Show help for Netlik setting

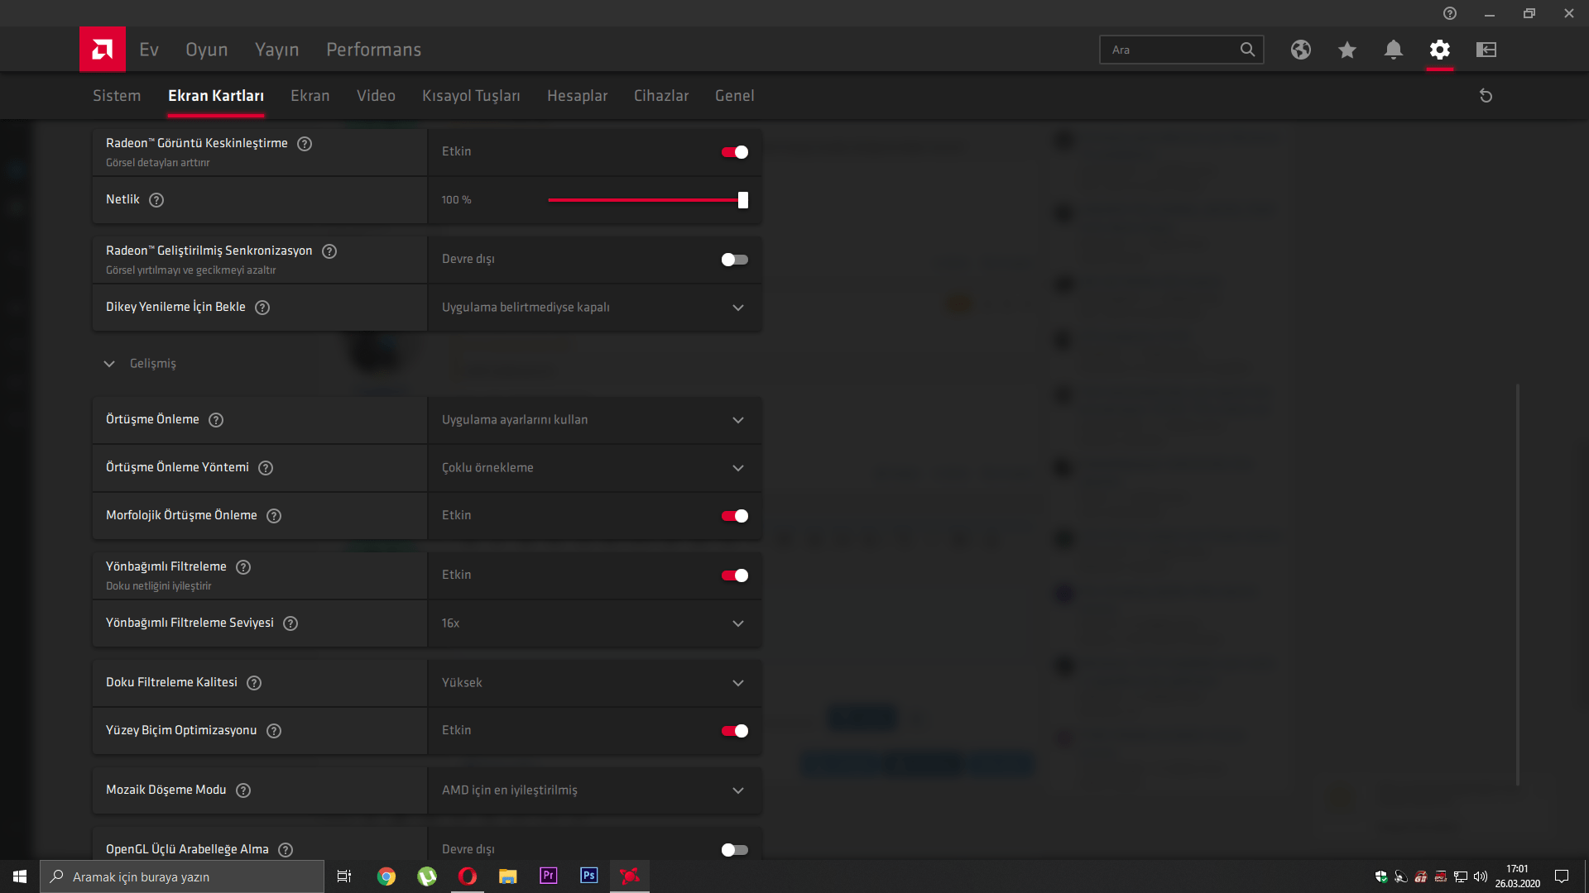pyautogui.click(x=156, y=200)
